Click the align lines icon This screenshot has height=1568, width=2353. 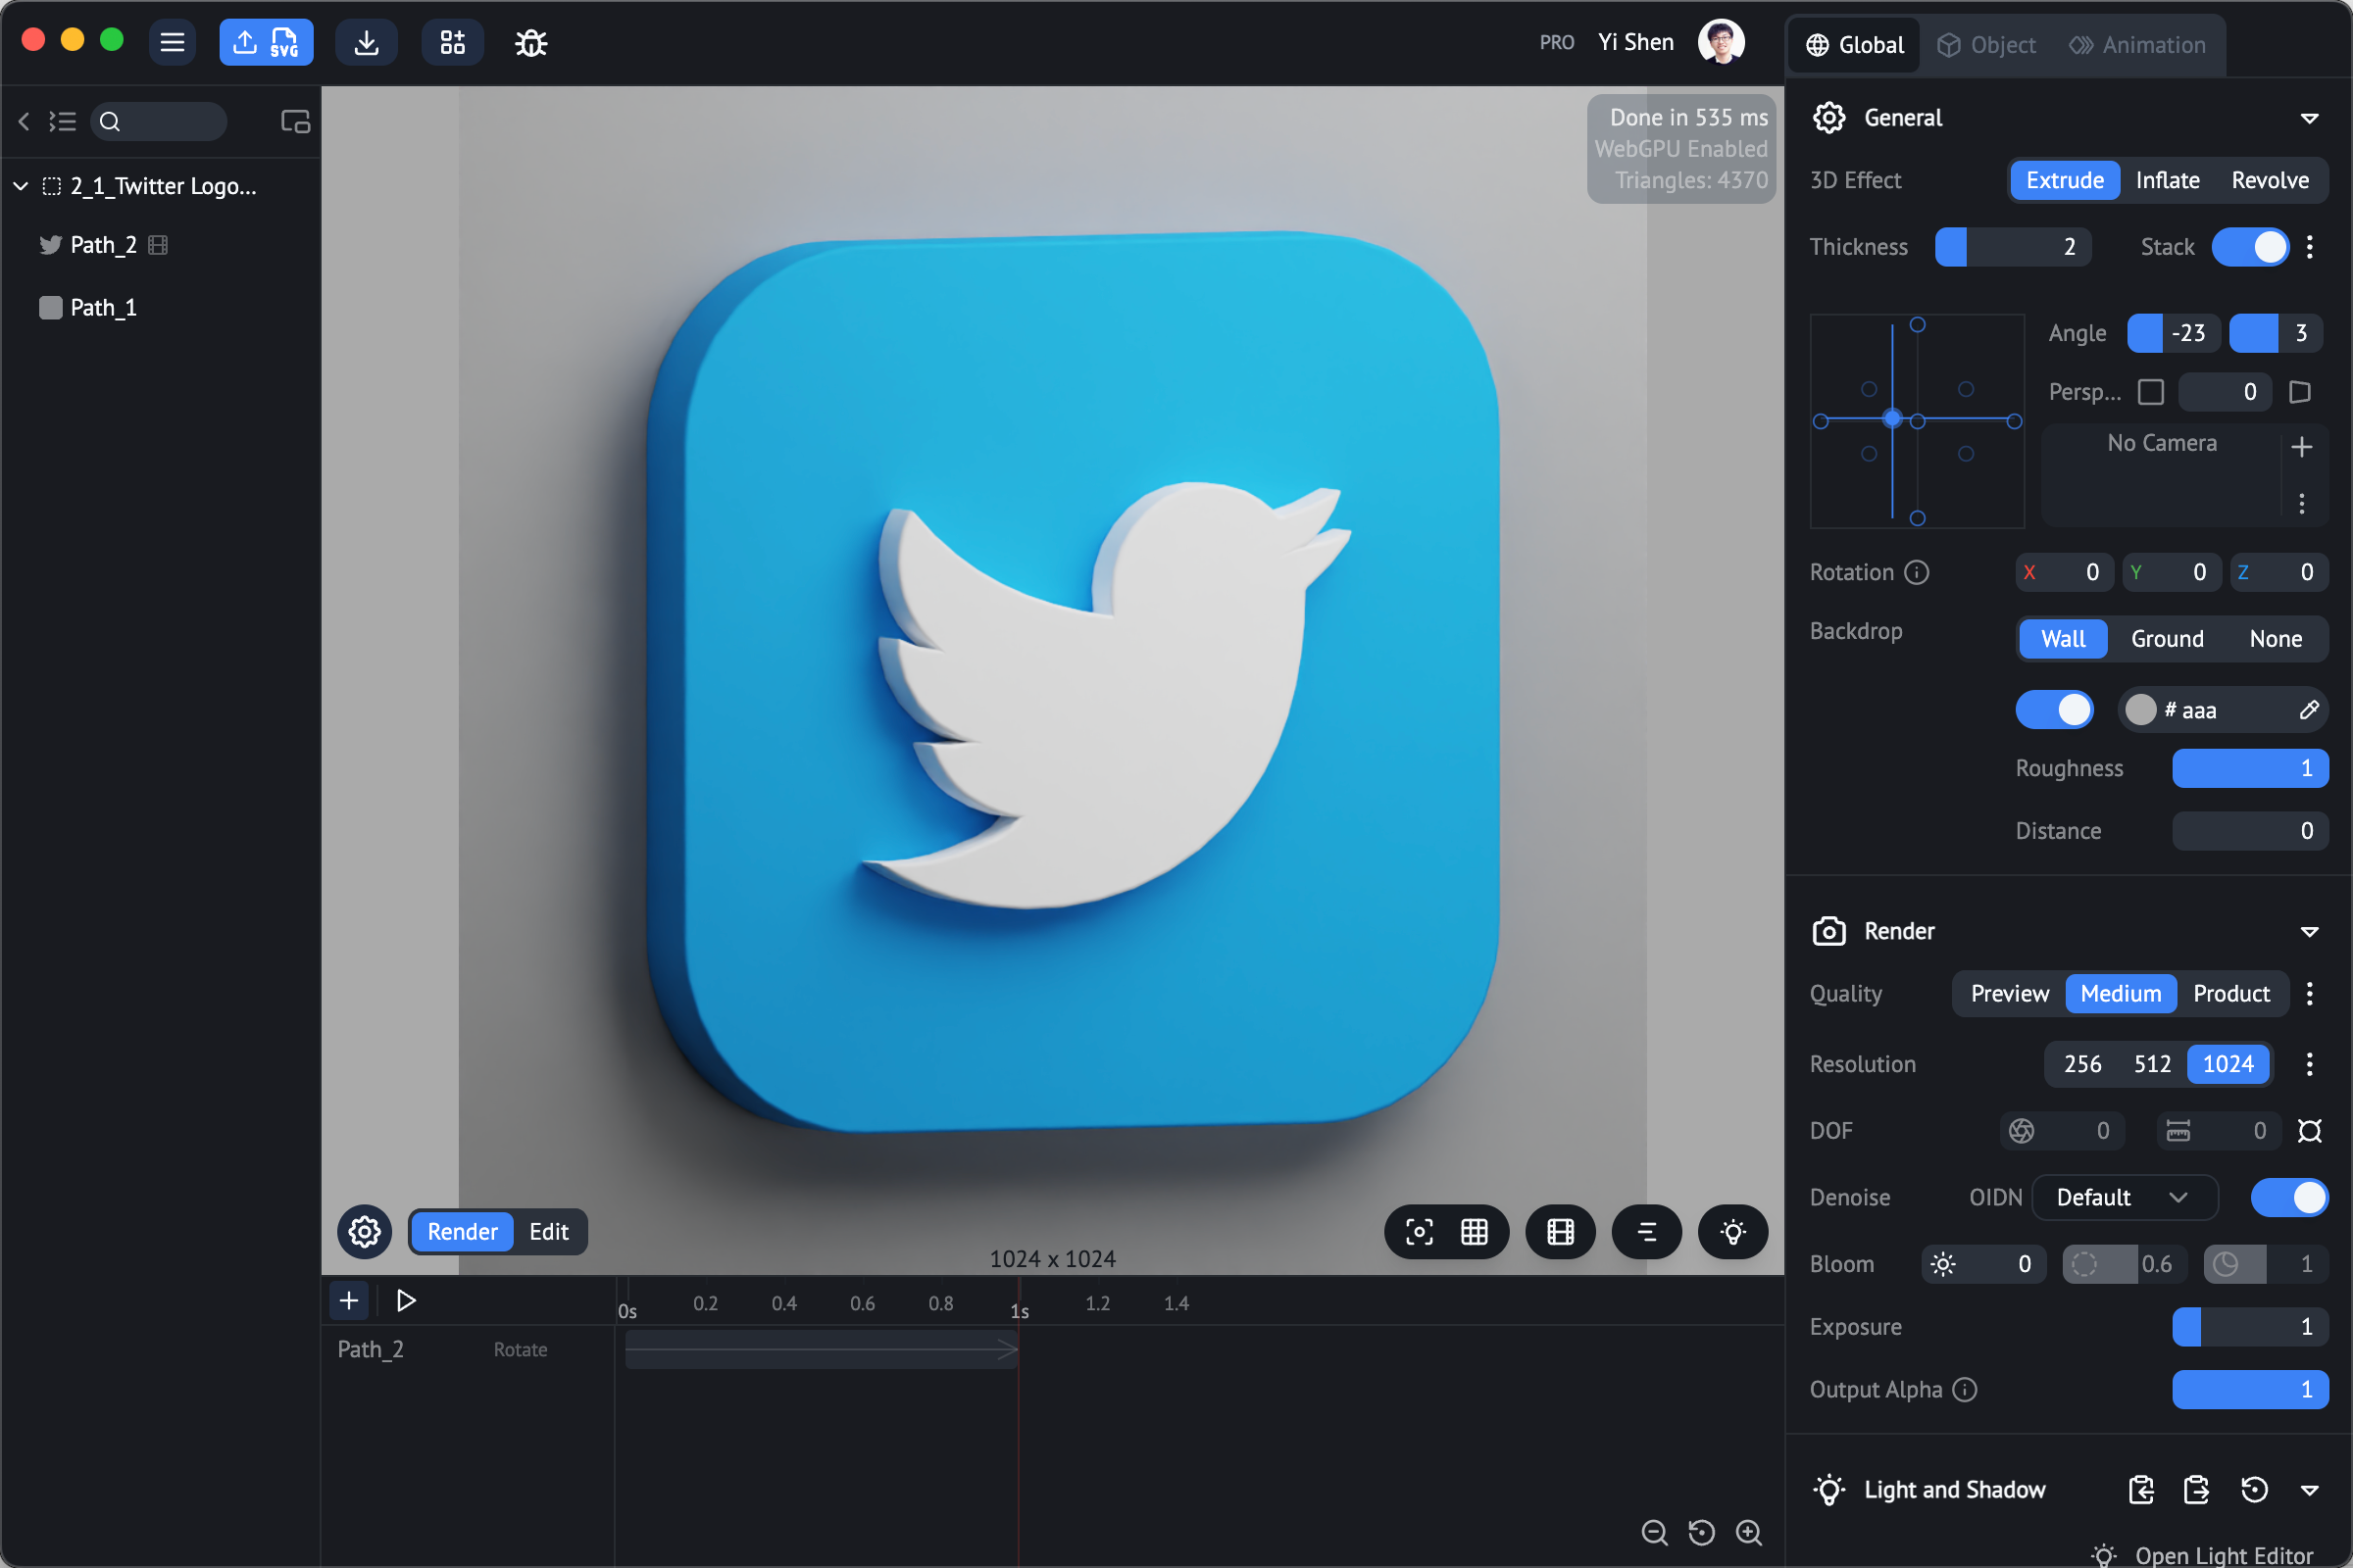1647,1232
